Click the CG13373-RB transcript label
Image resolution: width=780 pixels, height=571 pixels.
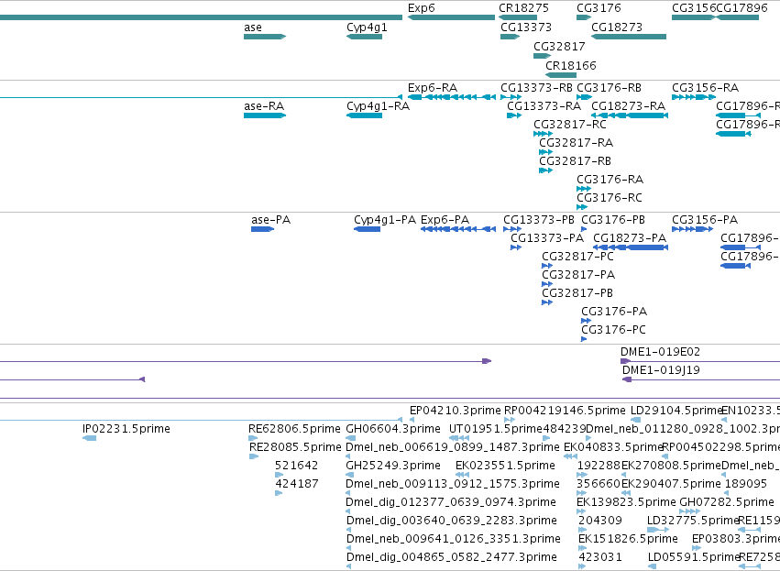[536, 88]
